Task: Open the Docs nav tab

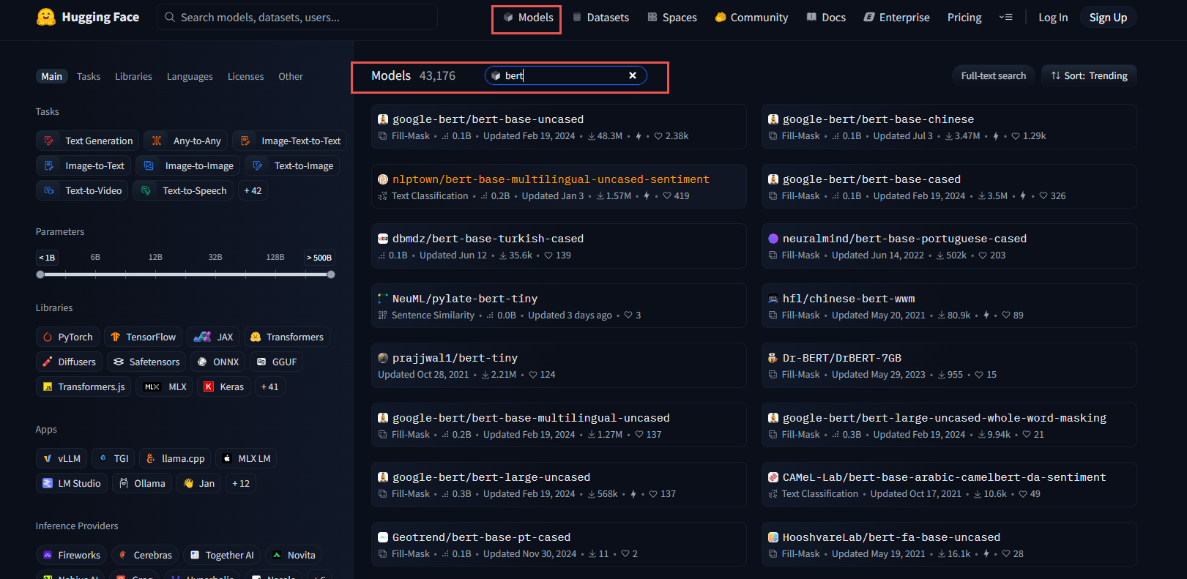Action: pyautogui.click(x=826, y=18)
